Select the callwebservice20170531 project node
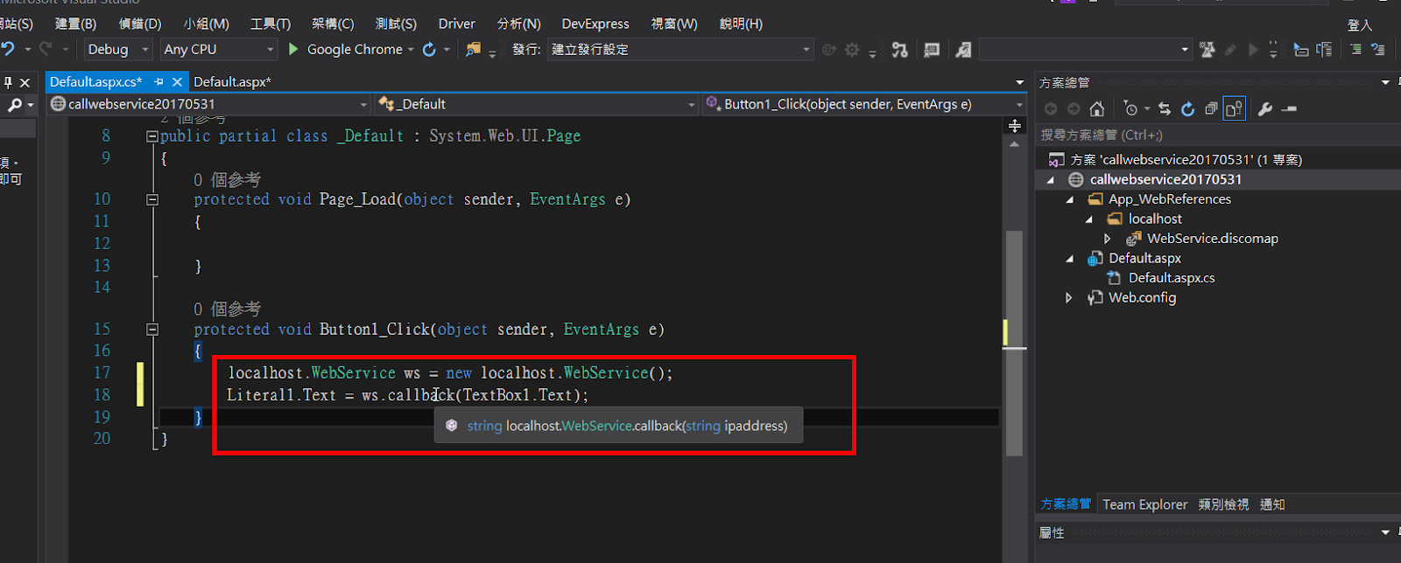The width and height of the screenshot is (1401, 563). 1165,179
